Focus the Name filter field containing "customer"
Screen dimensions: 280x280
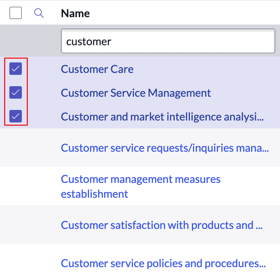click(168, 41)
